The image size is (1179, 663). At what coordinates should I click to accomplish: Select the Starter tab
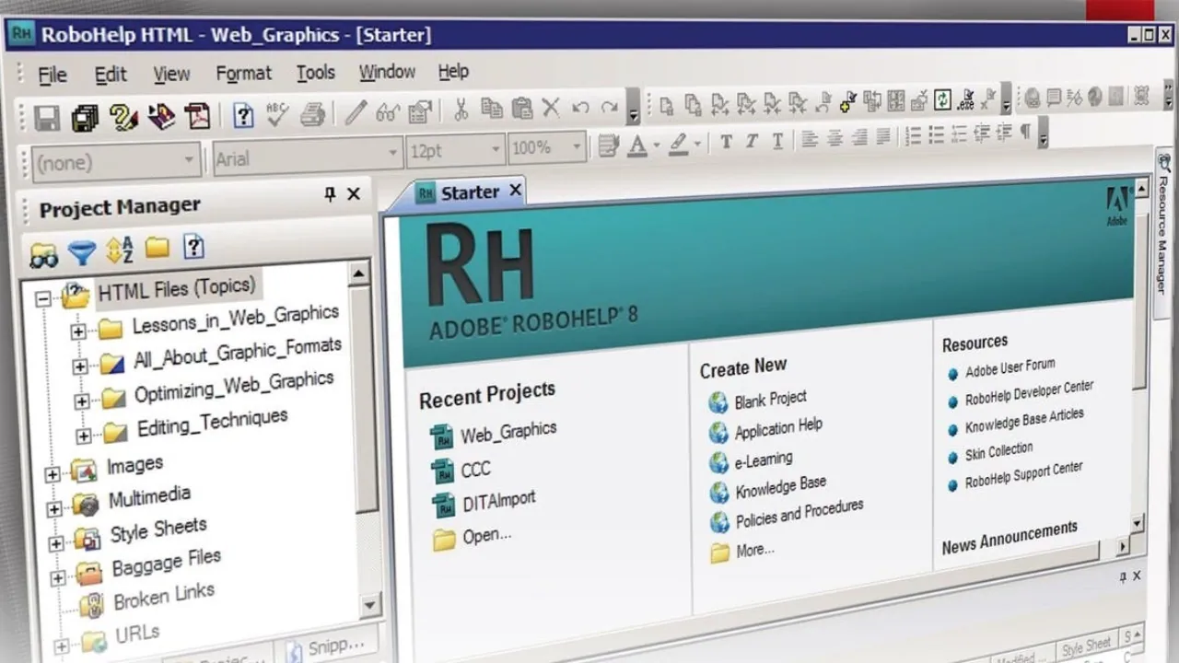click(460, 192)
